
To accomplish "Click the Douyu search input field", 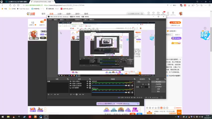I will pos(134,14).
